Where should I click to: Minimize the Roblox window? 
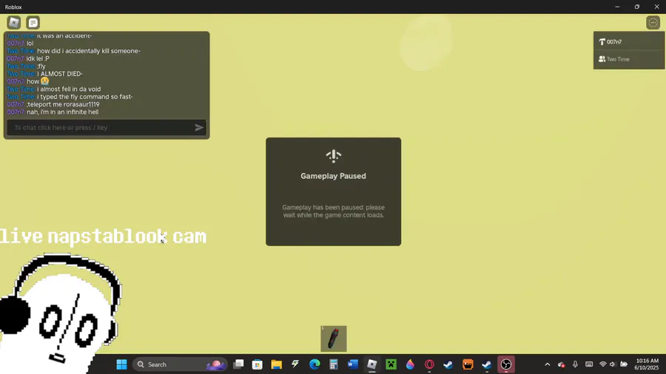(x=617, y=7)
